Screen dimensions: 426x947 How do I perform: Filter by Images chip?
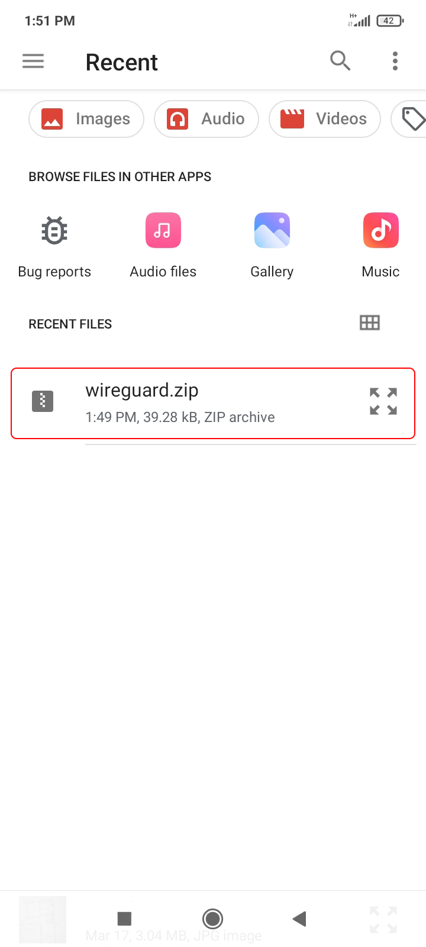pyautogui.click(x=86, y=119)
